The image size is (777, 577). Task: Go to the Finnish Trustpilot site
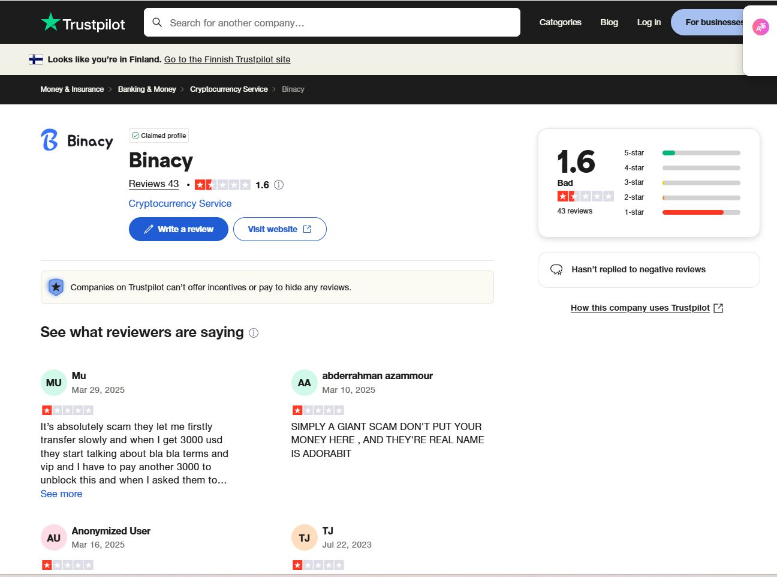[227, 59]
